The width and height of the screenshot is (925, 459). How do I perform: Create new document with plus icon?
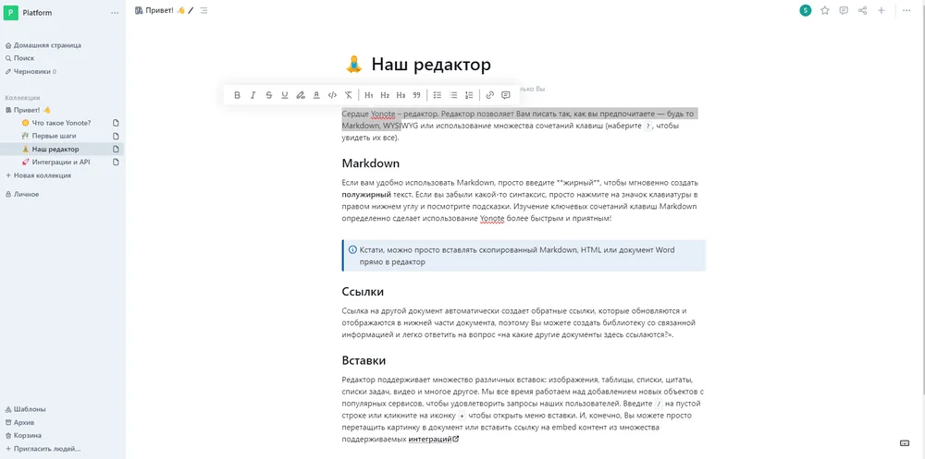click(882, 10)
